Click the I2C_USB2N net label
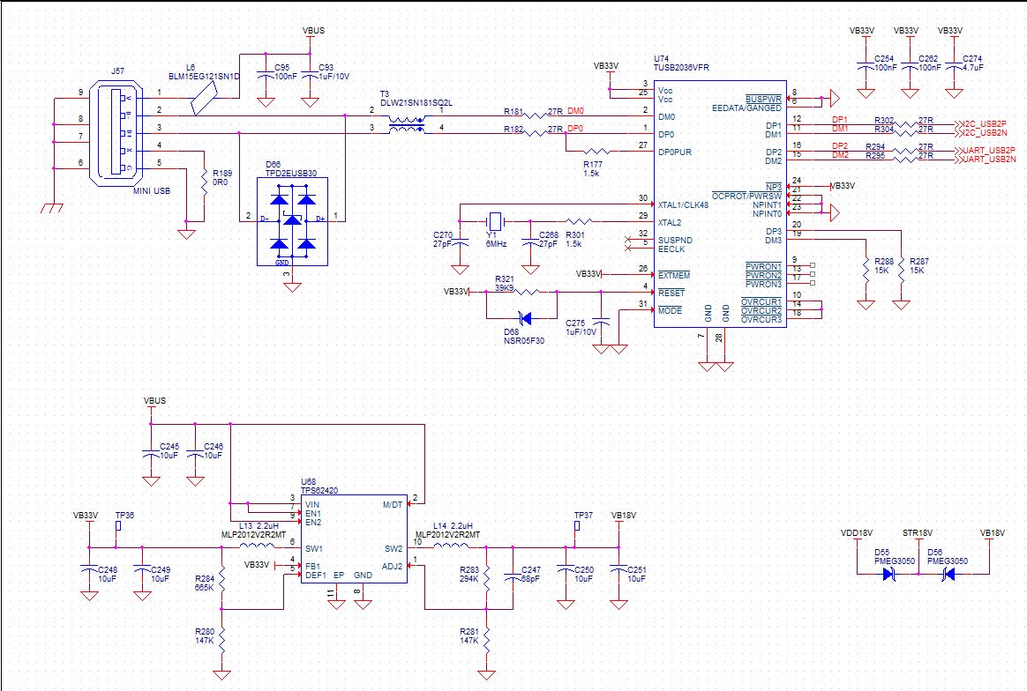 986,133
